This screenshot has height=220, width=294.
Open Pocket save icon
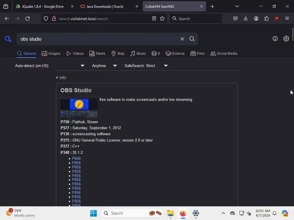[235, 19]
